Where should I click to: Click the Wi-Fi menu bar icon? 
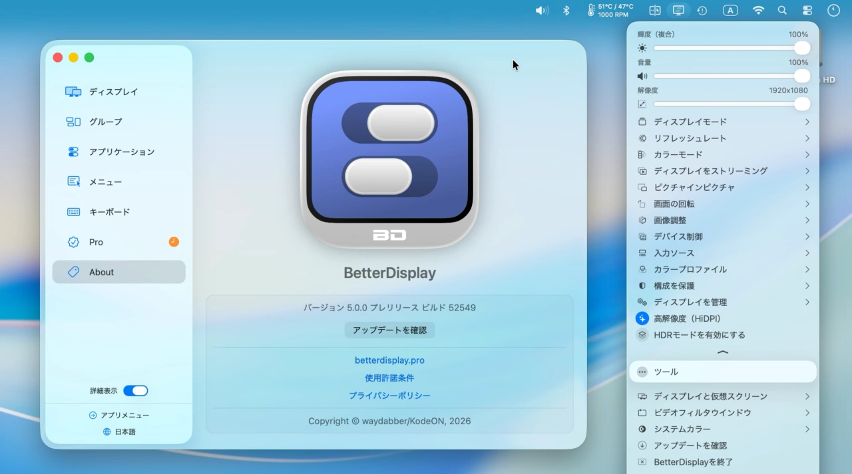pos(758,11)
